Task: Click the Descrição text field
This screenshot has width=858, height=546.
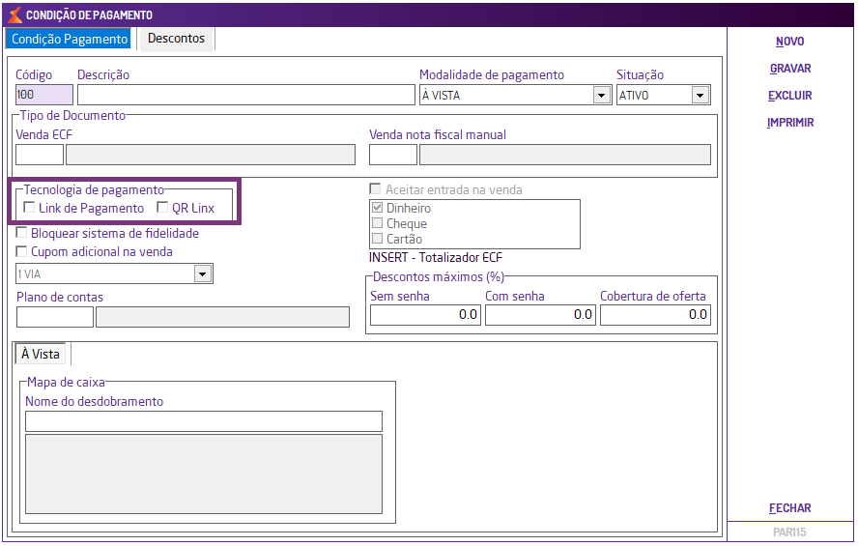Action: pyautogui.click(x=246, y=95)
